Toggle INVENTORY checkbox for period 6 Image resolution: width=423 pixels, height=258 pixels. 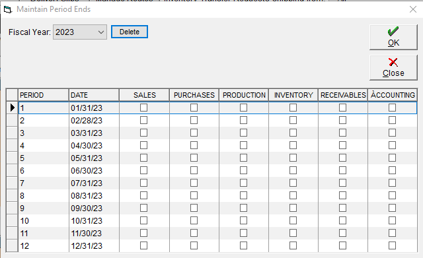click(x=293, y=170)
